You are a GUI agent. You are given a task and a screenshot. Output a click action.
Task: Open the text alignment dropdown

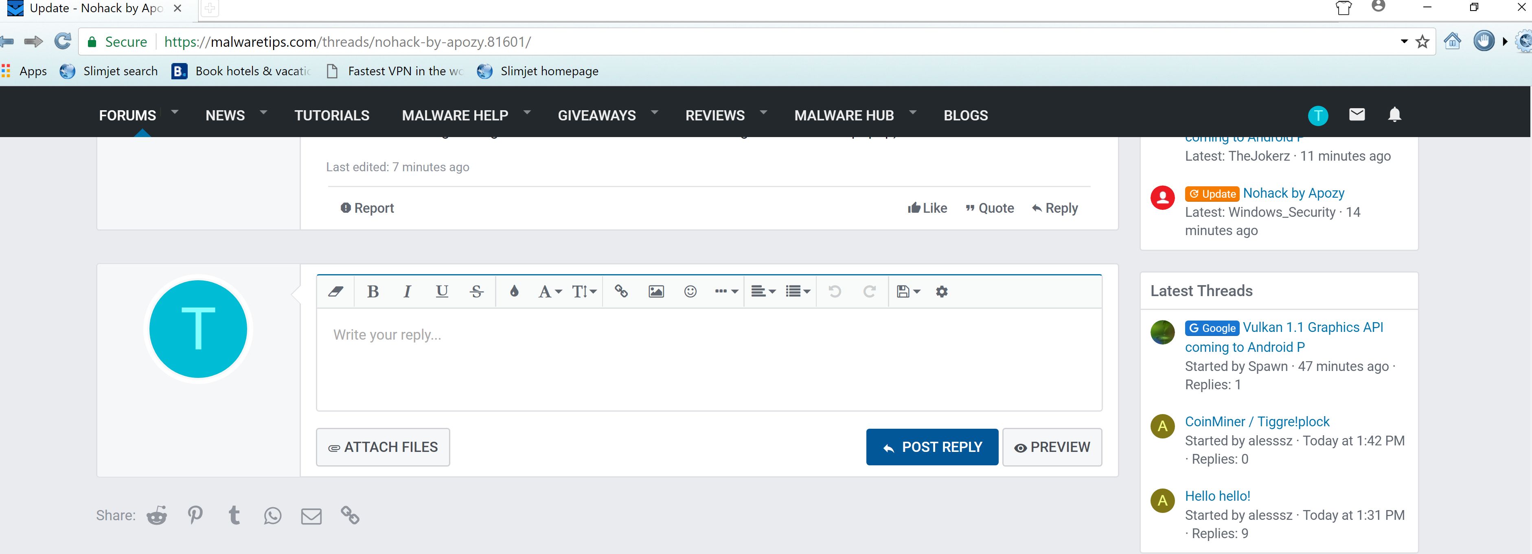[x=763, y=291]
